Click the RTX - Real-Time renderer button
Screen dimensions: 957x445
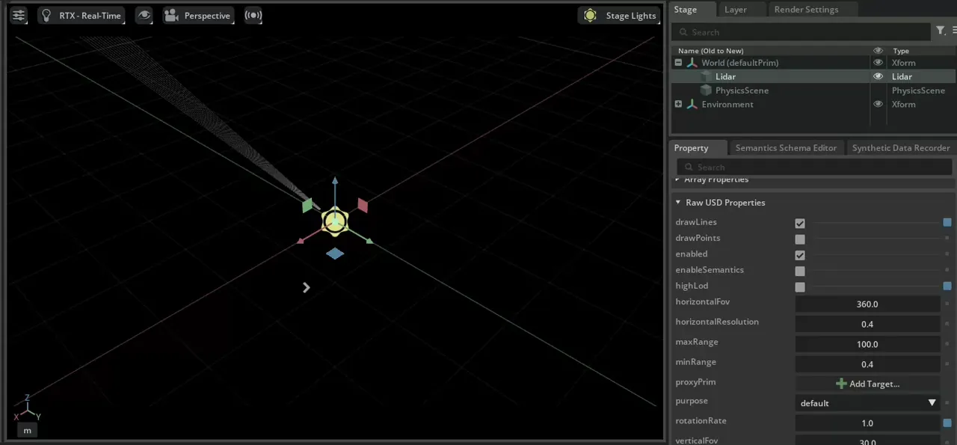coord(81,16)
